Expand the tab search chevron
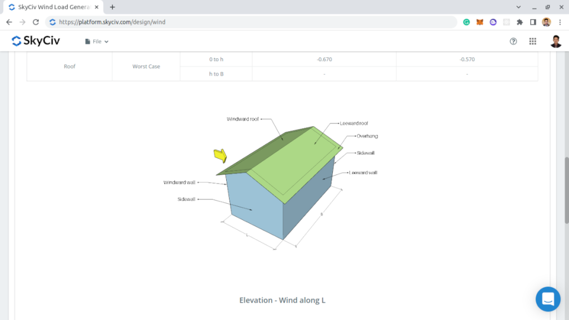This screenshot has height=320, width=569. click(519, 7)
